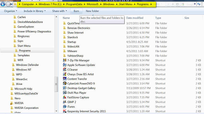Click the Chasys Draw IES Artist icon

click(64, 74)
